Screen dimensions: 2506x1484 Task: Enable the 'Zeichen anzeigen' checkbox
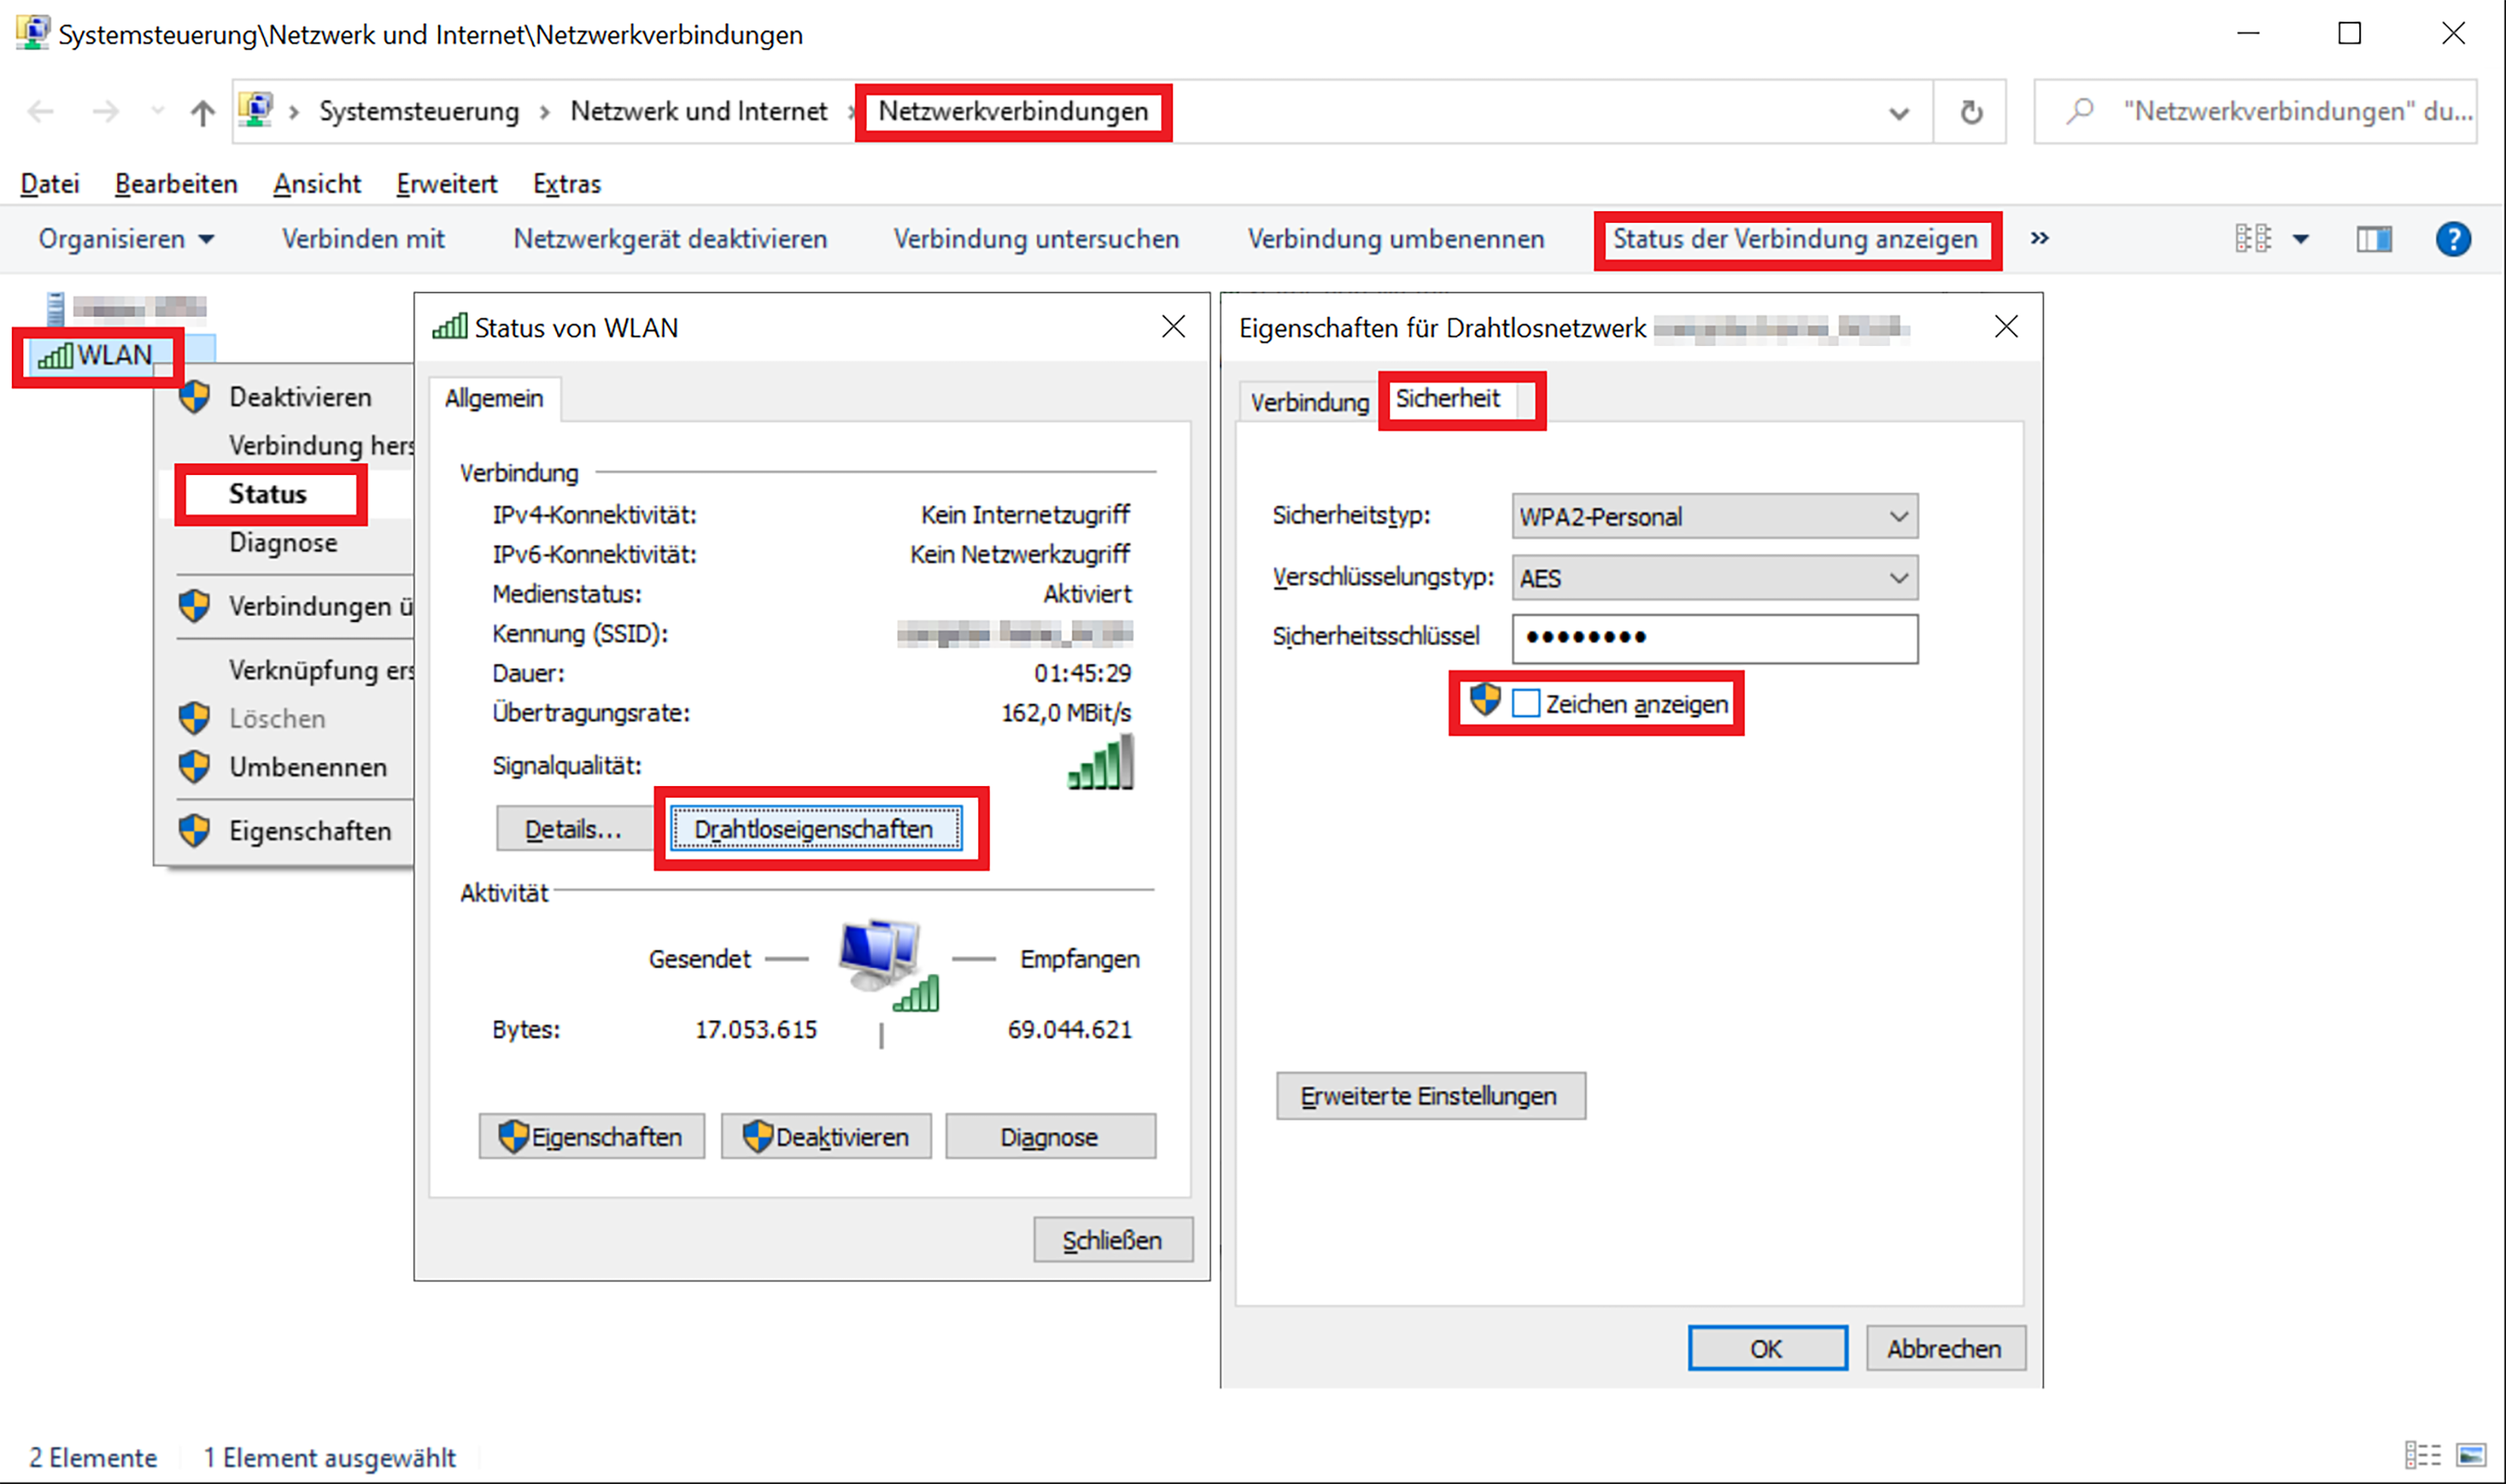point(1525,704)
